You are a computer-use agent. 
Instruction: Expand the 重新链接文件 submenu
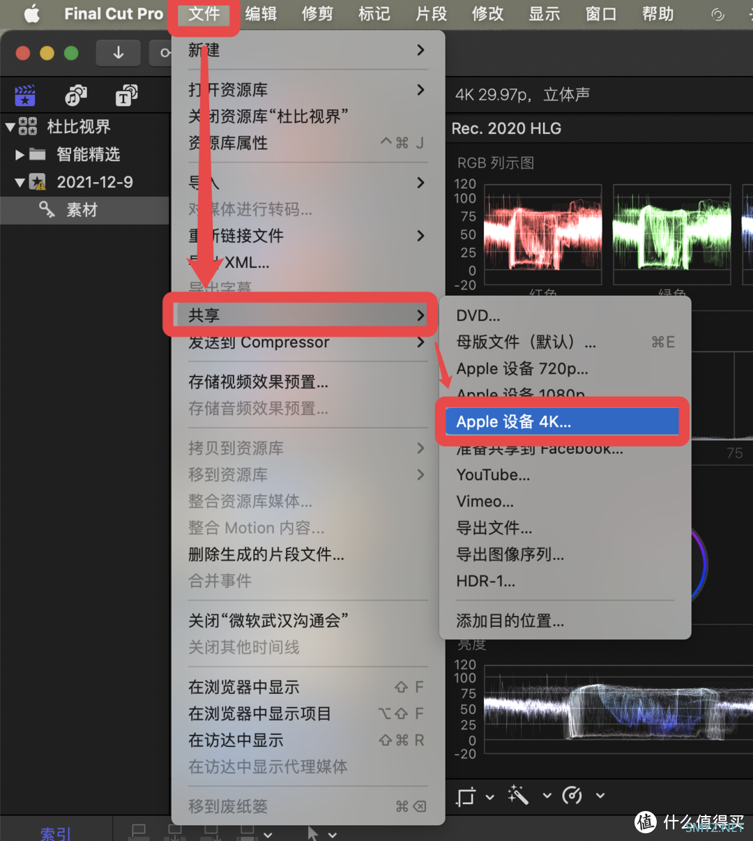tap(307, 236)
